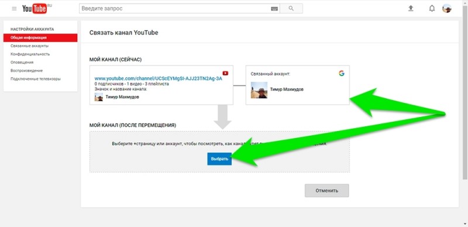Viewport: 468px width, 227px height.
Task: Open the on-screen keyboard icon in search
Action: (x=274, y=9)
